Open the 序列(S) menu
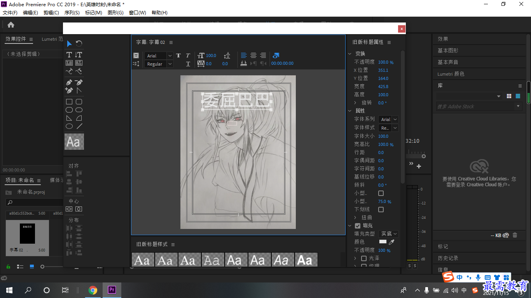The height and width of the screenshot is (298, 531). click(72, 13)
